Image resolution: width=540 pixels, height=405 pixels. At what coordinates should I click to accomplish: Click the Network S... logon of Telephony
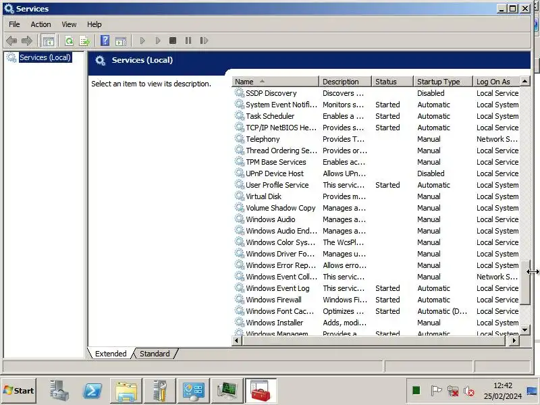tap(497, 139)
